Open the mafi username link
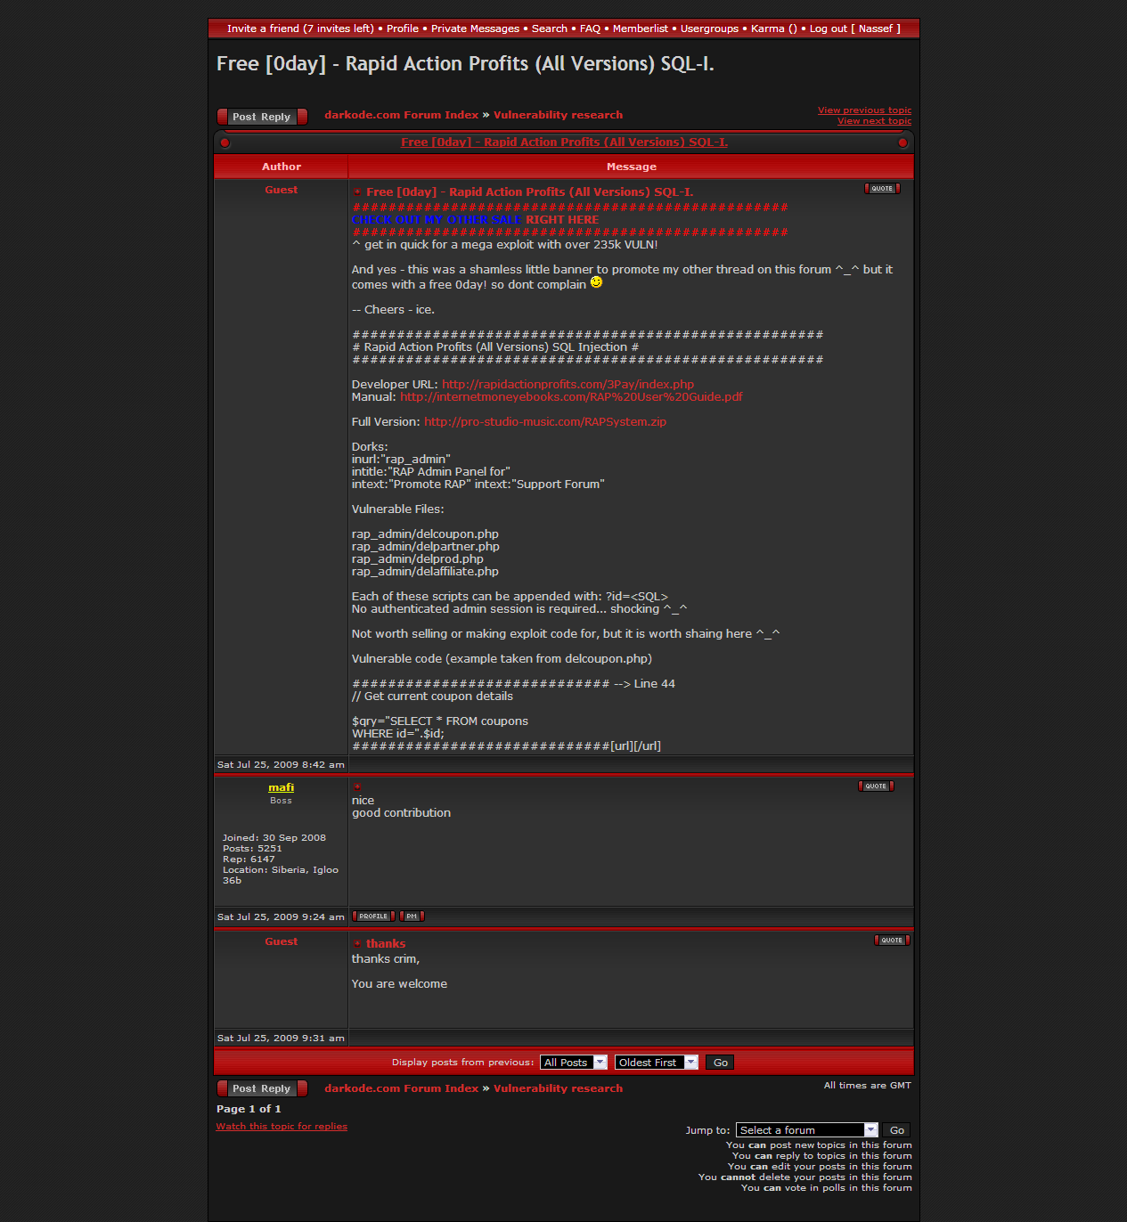 point(281,787)
